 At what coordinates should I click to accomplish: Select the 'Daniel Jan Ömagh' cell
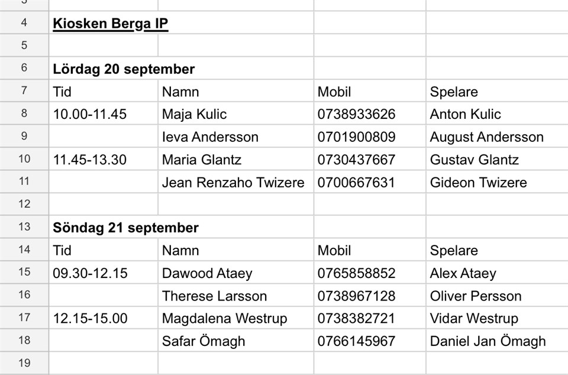point(488,341)
